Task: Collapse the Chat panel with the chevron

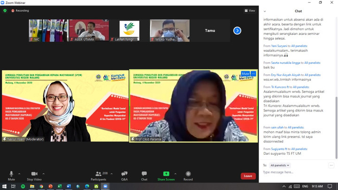Action: [x=265, y=11]
